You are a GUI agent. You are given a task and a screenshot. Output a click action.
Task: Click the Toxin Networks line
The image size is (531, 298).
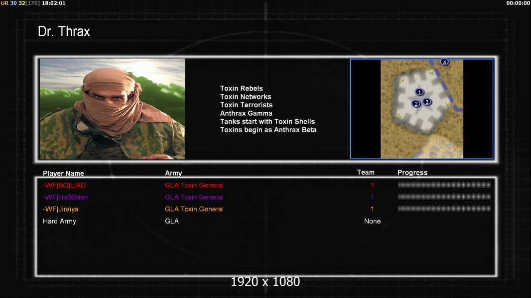pyautogui.click(x=246, y=96)
